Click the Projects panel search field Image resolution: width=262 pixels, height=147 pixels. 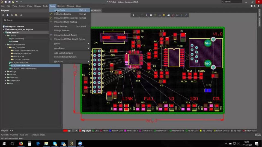tap(26, 20)
